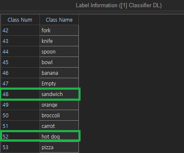
Task: Click the pizza class name cell
Action: click(59, 147)
